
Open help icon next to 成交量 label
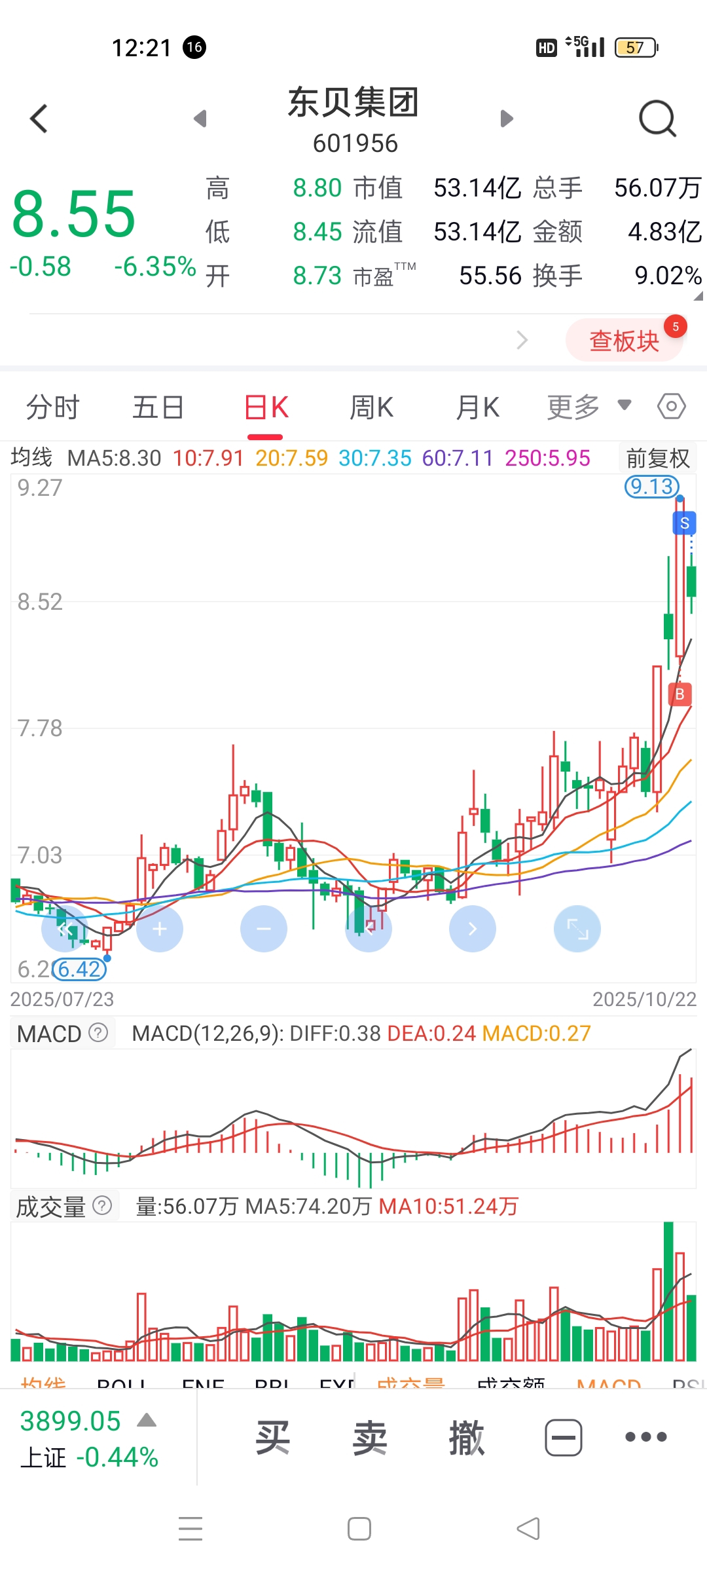point(103,1206)
